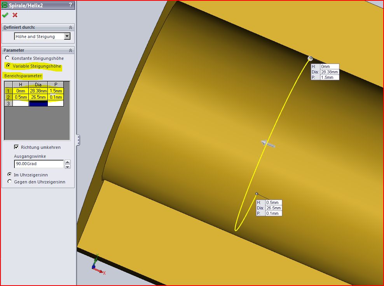Open help question mark in Spirale/Helix2 header
This screenshot has height=286, width=384.
70,5
